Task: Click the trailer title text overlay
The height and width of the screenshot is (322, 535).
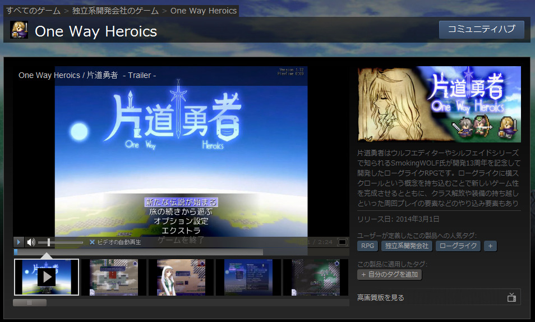Action: click(87, 75)
